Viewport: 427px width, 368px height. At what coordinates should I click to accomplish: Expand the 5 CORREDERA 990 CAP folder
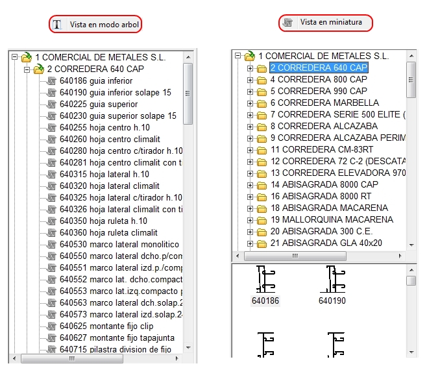250,92
